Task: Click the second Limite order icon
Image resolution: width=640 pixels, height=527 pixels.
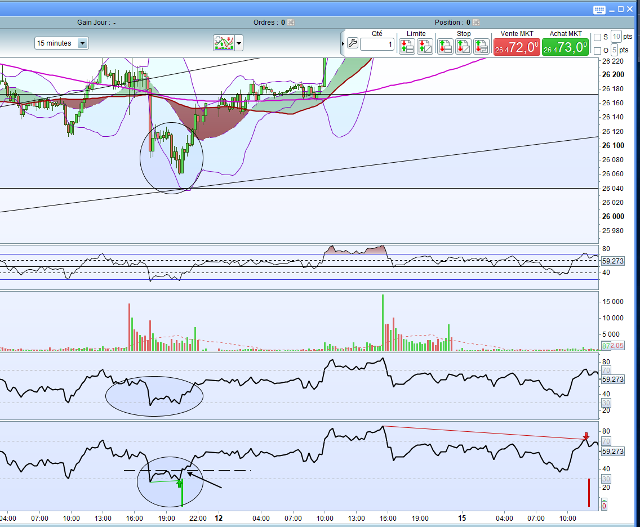Action: pos(425,47)
